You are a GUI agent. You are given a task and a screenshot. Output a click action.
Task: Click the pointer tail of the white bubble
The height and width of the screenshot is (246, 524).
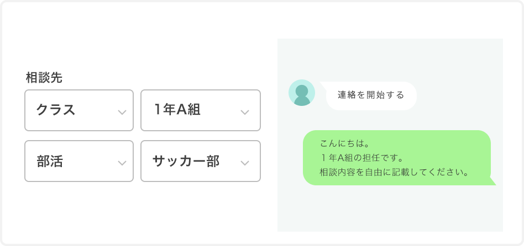[323, 85]
